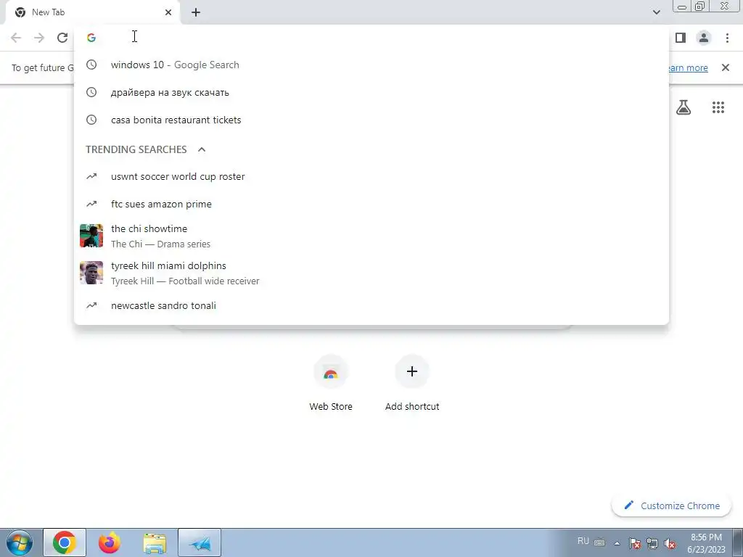The height and width of the screenshot is (557, 743).
Task: Click the muted volume tray icon
Action: (x=670, y=543)
